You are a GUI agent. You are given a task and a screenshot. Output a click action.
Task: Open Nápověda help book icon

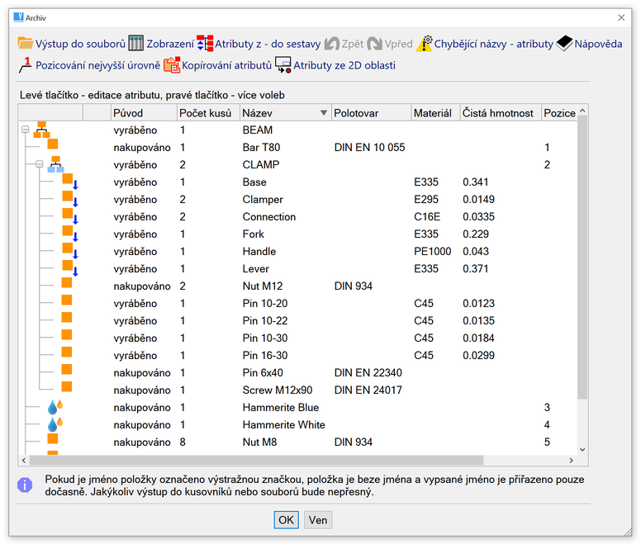coord(564,43)
